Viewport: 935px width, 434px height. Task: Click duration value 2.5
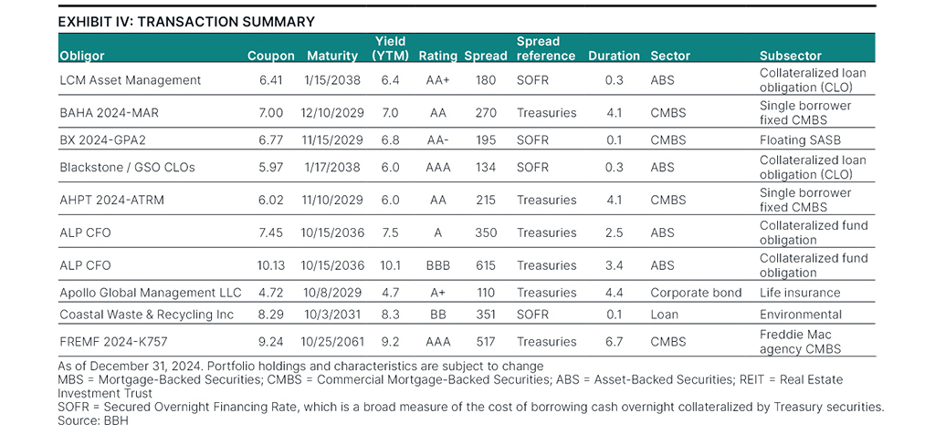click(x=615, y=232)
